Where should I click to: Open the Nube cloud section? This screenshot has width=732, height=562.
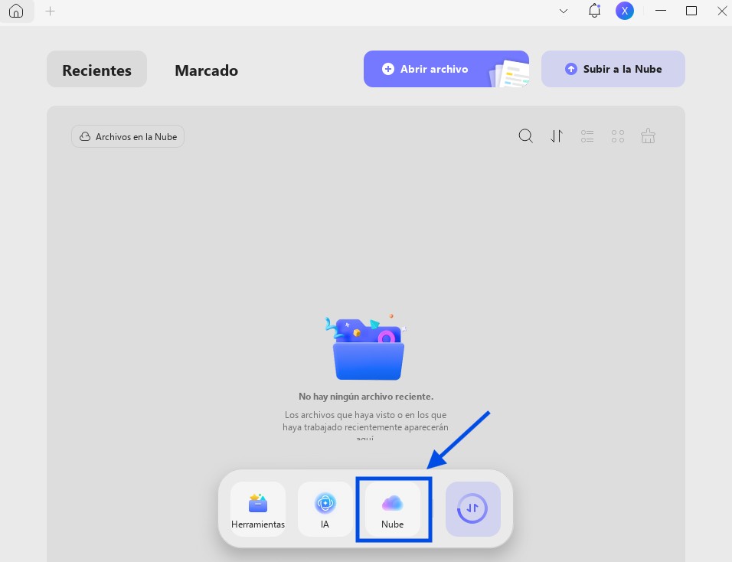click(393, 509)
